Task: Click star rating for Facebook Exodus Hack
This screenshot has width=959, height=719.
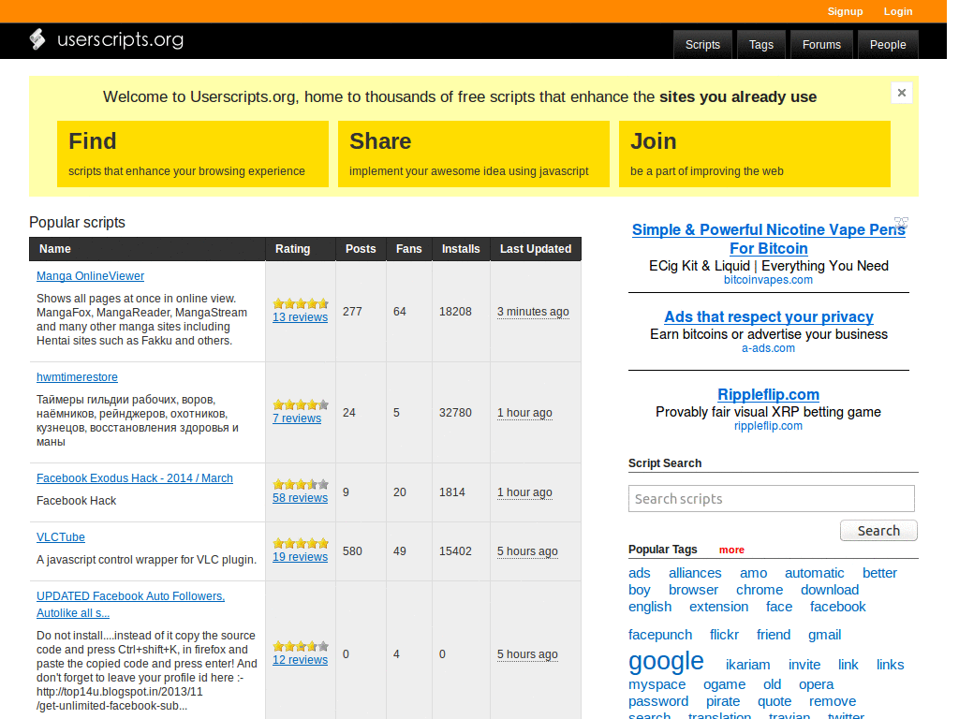Action: pyautogui.click(x=301, y=484)
